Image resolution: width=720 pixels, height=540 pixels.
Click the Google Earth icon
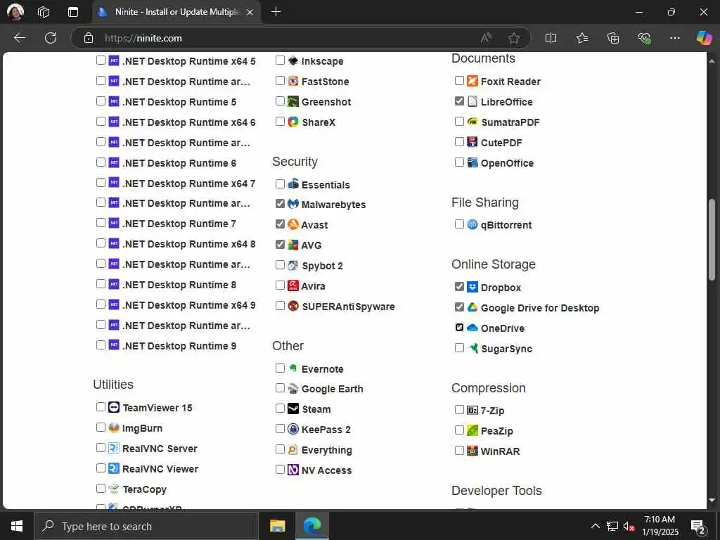point(293,388)
